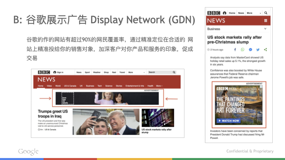Open the UK tab in red navigation
The width and height of the screenshot is (285, 160).
[x=81, y=86]
